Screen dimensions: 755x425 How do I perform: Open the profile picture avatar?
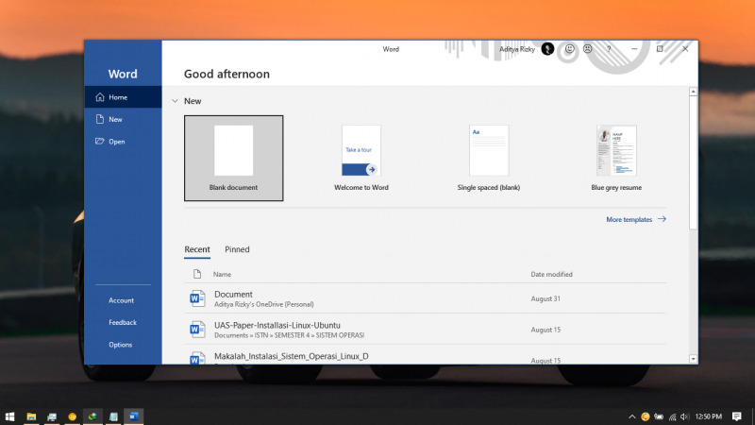[x=547, y=49]
